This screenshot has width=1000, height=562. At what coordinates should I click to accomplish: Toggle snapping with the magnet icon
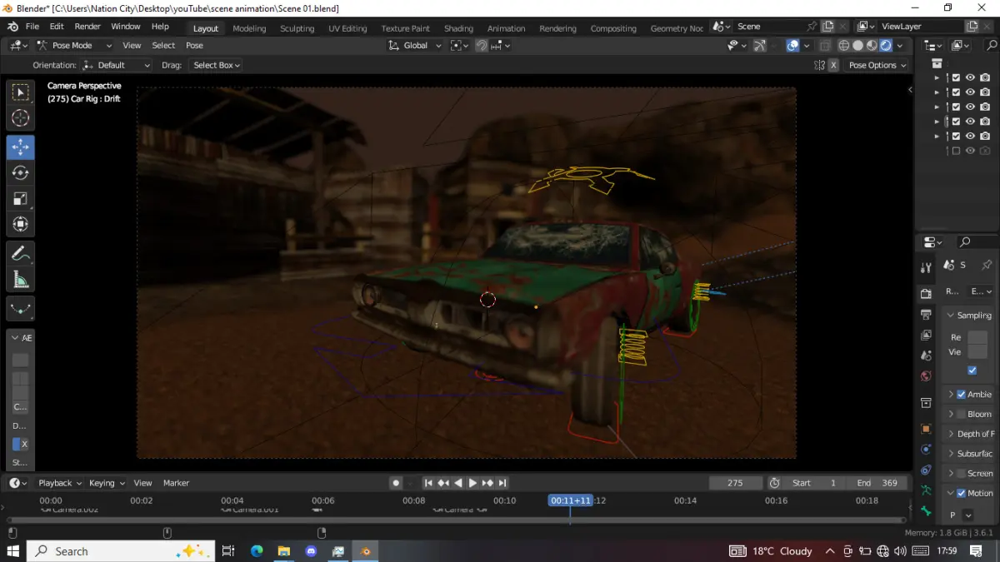(x=482, y=46)
